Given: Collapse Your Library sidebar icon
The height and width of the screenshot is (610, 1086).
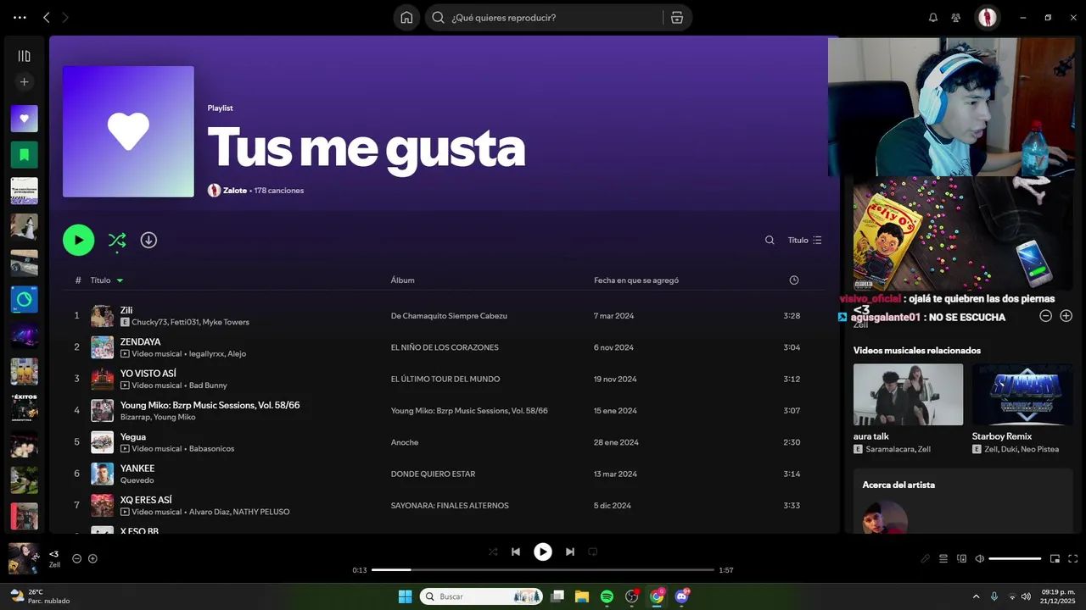Looking at the screenshot, I should pyautogui.click(x=24, y=56).
